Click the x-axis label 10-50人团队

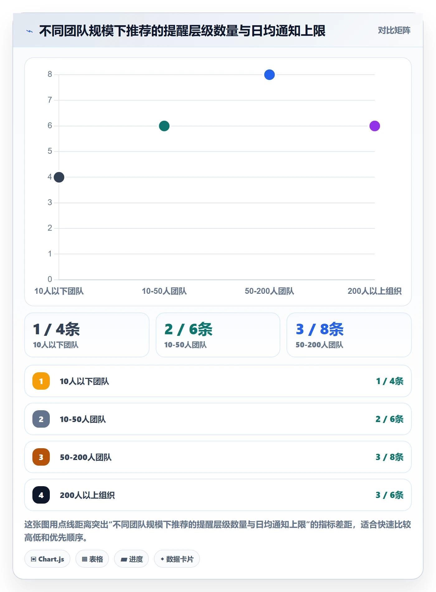coord(164,291)
